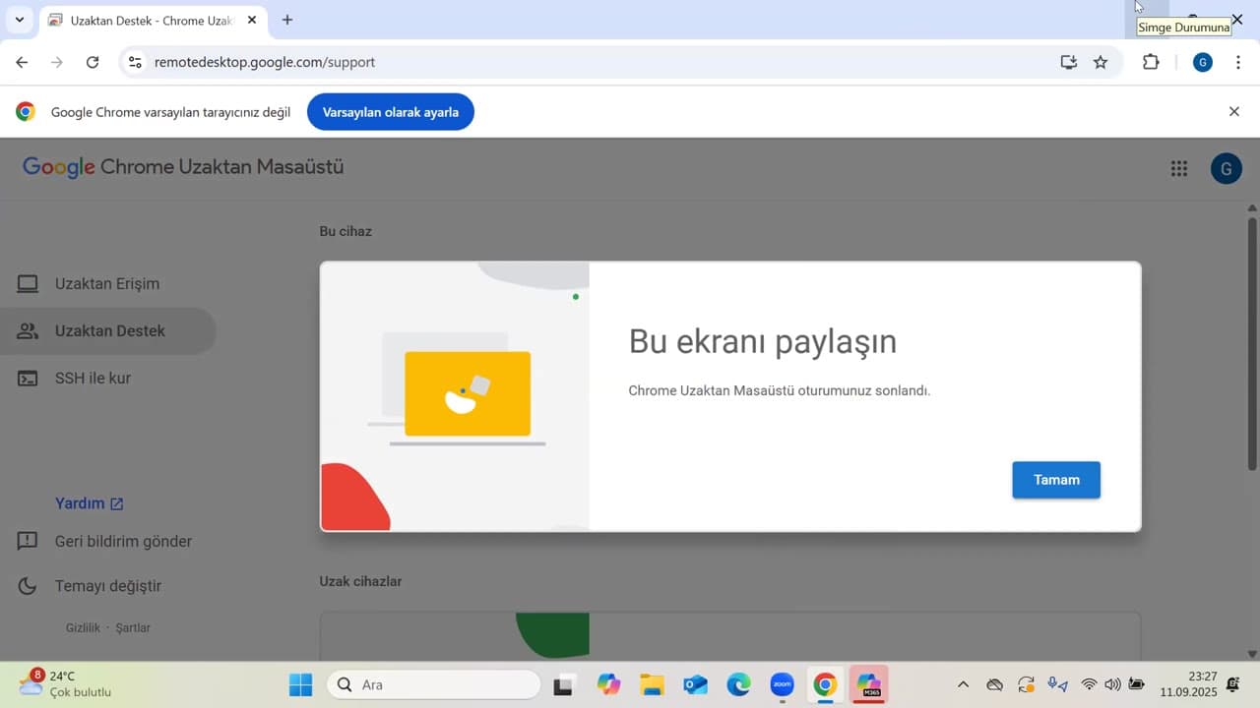1260x708 pixels.
Task: Show hidden system tray icons
Action: pos(963,684)
